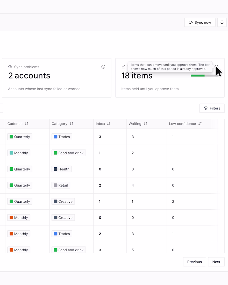Click Low confidence value 2 in Quarterly Creative row
Image resolution: width=228 pixels, height=285 pixels.
pyautogui.click(x=173, y=201)
